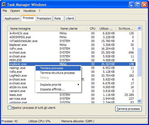Open the Visualizza menu
This screenshot has width=149, height=125.
(x=29, y=11)
